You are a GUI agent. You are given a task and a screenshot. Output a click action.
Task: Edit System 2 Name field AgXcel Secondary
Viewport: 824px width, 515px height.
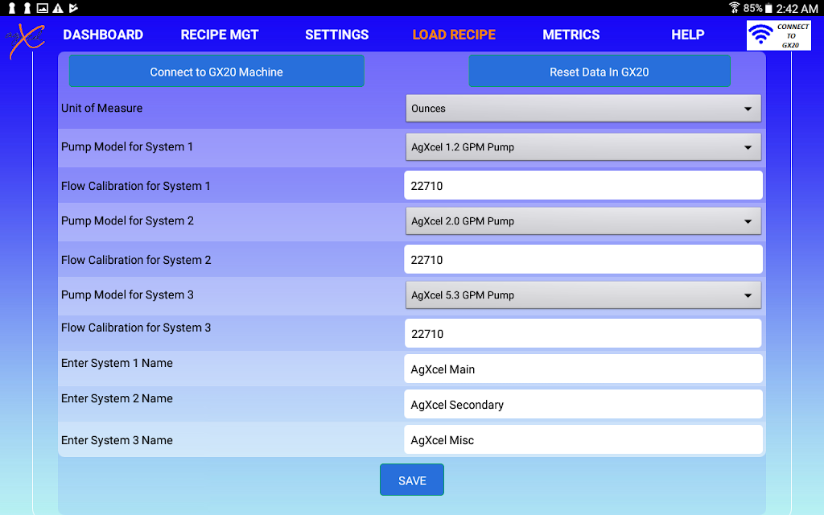(x=583, y=404)
